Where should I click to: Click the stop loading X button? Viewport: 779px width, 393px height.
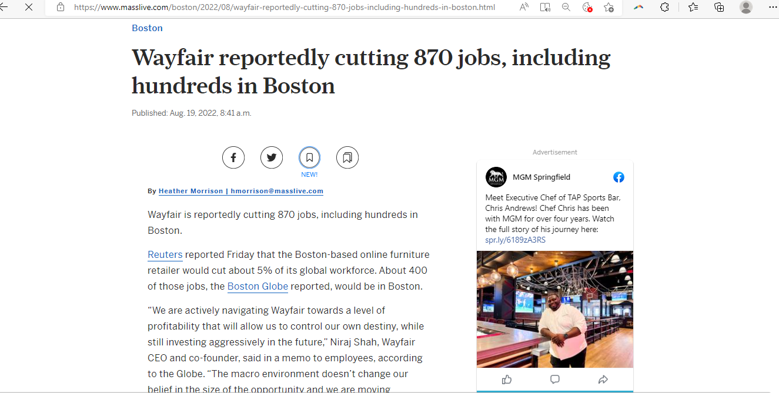pos(29,7)
